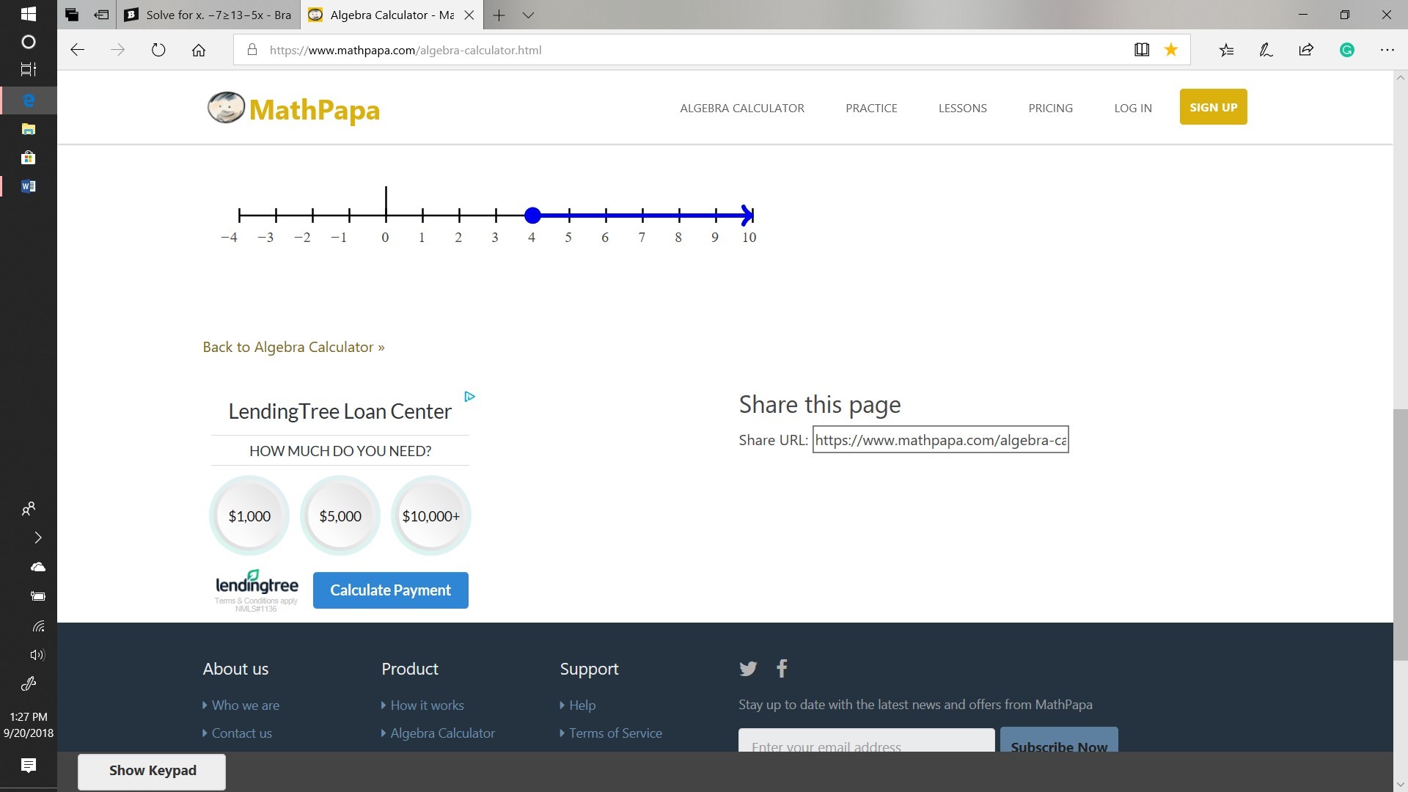Select the $1,000 loan amount option
This screenshot has width=1408, height=792.
click(x=249, y=516)
